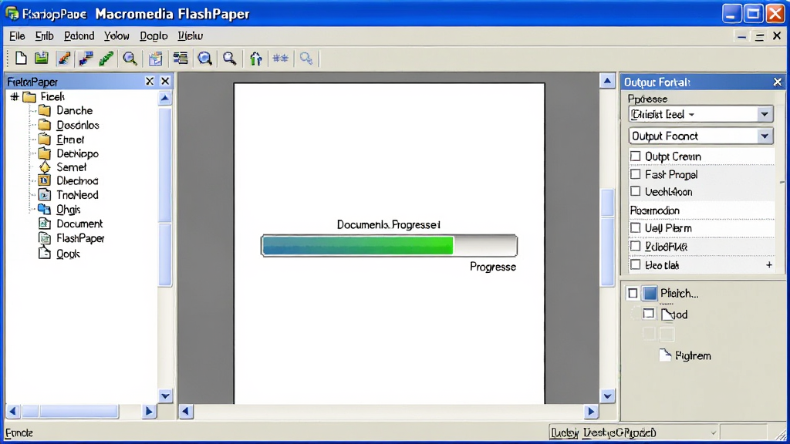
Task: Click the blue and red arrow toolbar icon
Action: pos(86,59)
